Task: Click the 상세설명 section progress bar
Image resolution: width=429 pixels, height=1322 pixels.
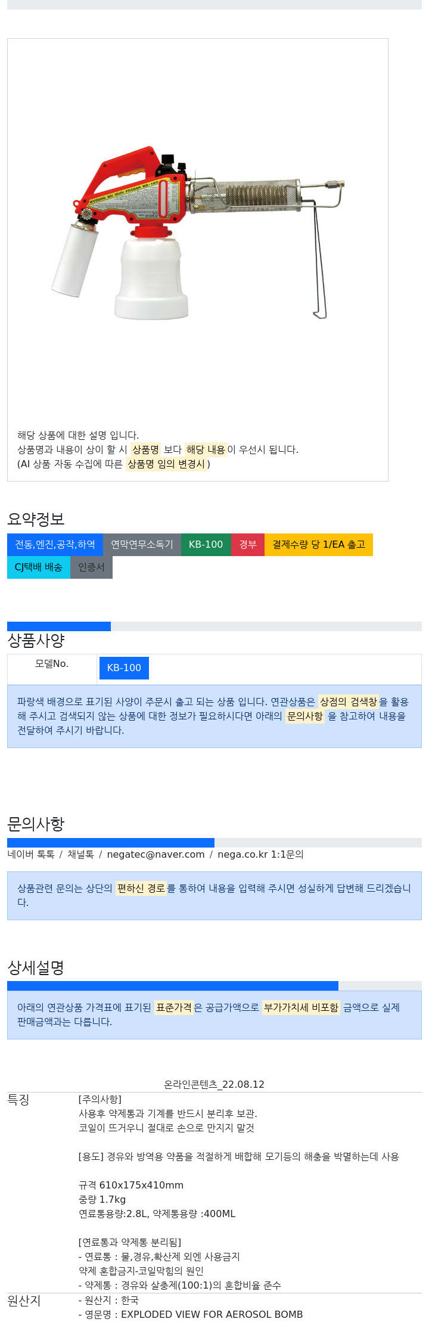Action: (x=214, y=986)
